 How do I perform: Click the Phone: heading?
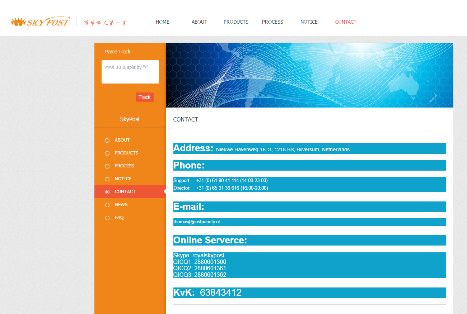click(189, 165)
